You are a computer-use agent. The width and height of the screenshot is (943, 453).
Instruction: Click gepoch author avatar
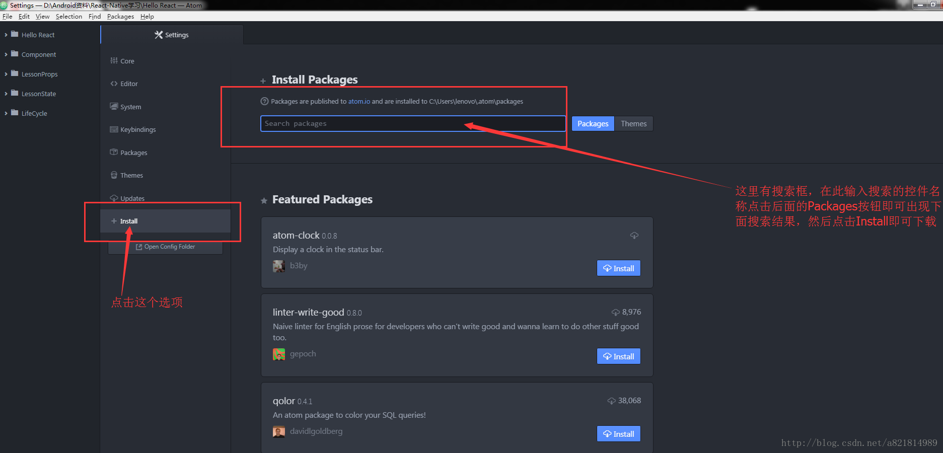pos(279,354)
